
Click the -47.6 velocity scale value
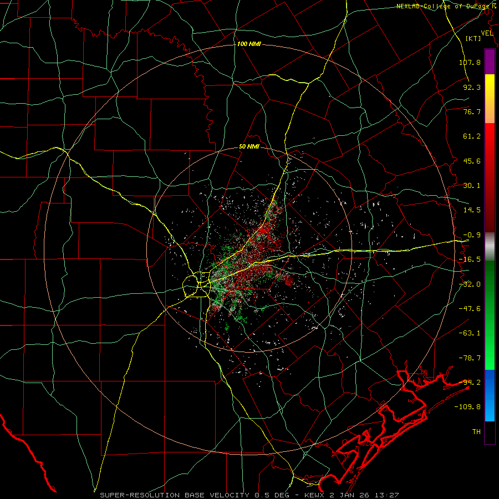point(470,309)
